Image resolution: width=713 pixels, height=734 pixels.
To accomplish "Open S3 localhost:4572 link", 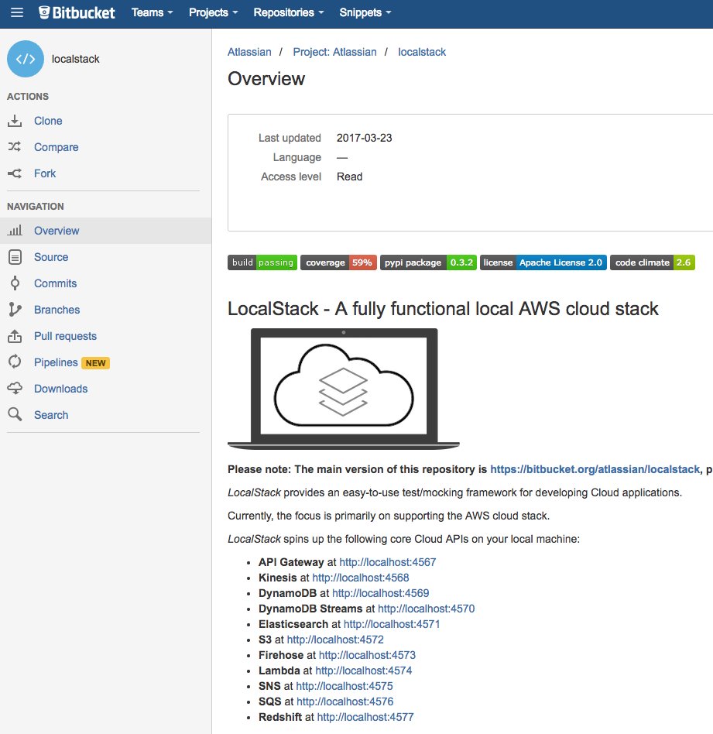I will point(335,640).
